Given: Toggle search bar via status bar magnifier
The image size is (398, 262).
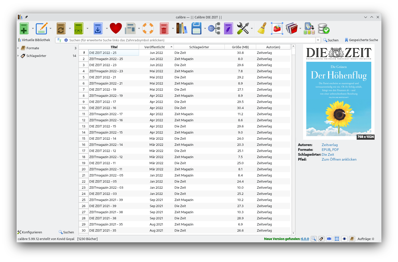Looking at the screenshot, I should pos(314,239).
